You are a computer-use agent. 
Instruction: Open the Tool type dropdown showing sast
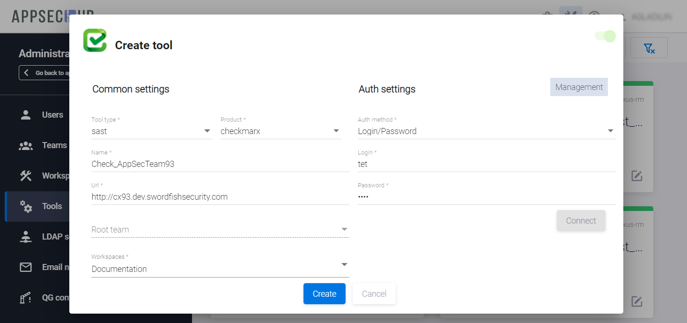151,131
